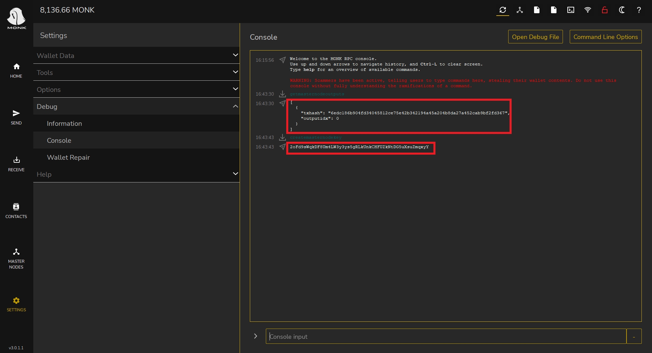
Task: Click the file icon beside the masternode icon
Action: point(536,10)
